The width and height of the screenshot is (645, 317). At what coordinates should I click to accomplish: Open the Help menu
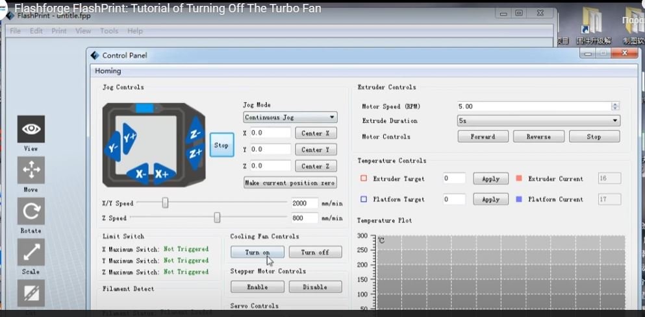tap(135, 31)
